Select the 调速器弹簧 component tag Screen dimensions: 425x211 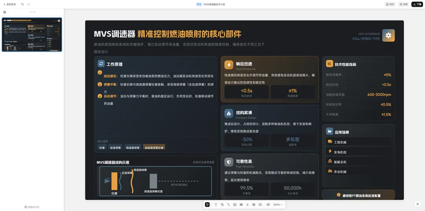coord(133,148)
